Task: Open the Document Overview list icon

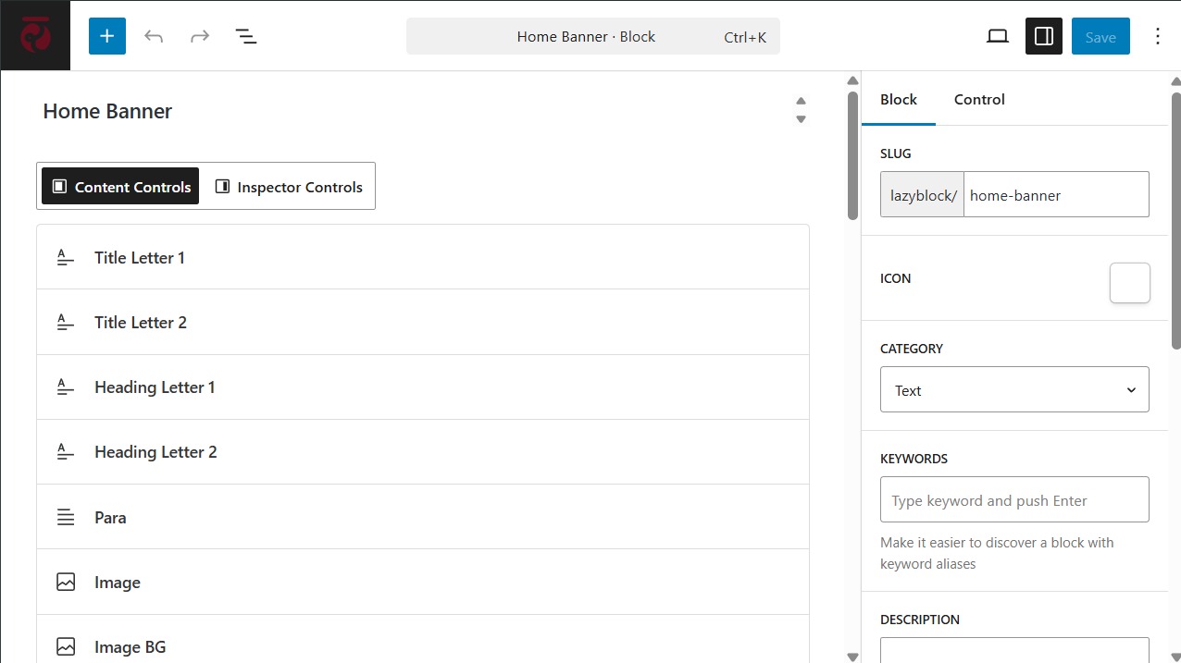Action: (x=245, y=36)
